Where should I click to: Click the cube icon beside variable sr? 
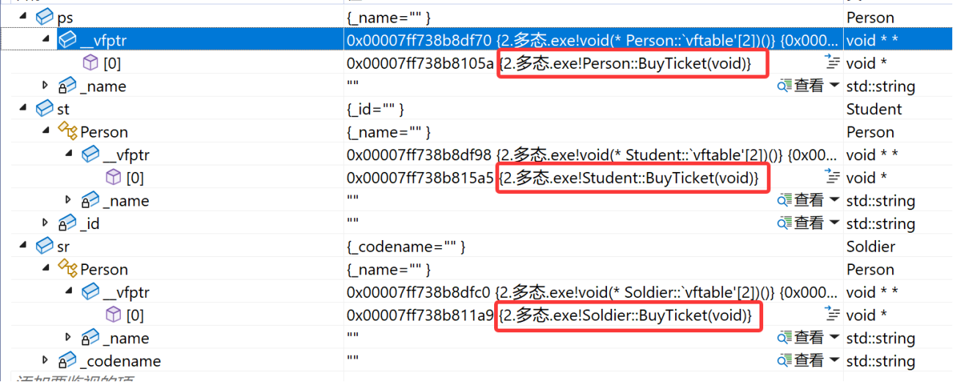click(44, 246)
